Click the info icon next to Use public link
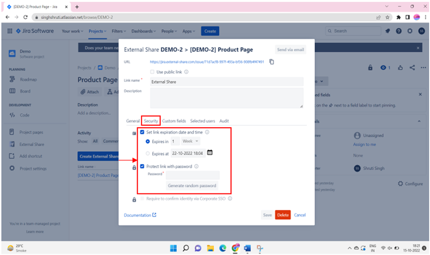This screenshot has width=430, height=255. tap(186, 72)
